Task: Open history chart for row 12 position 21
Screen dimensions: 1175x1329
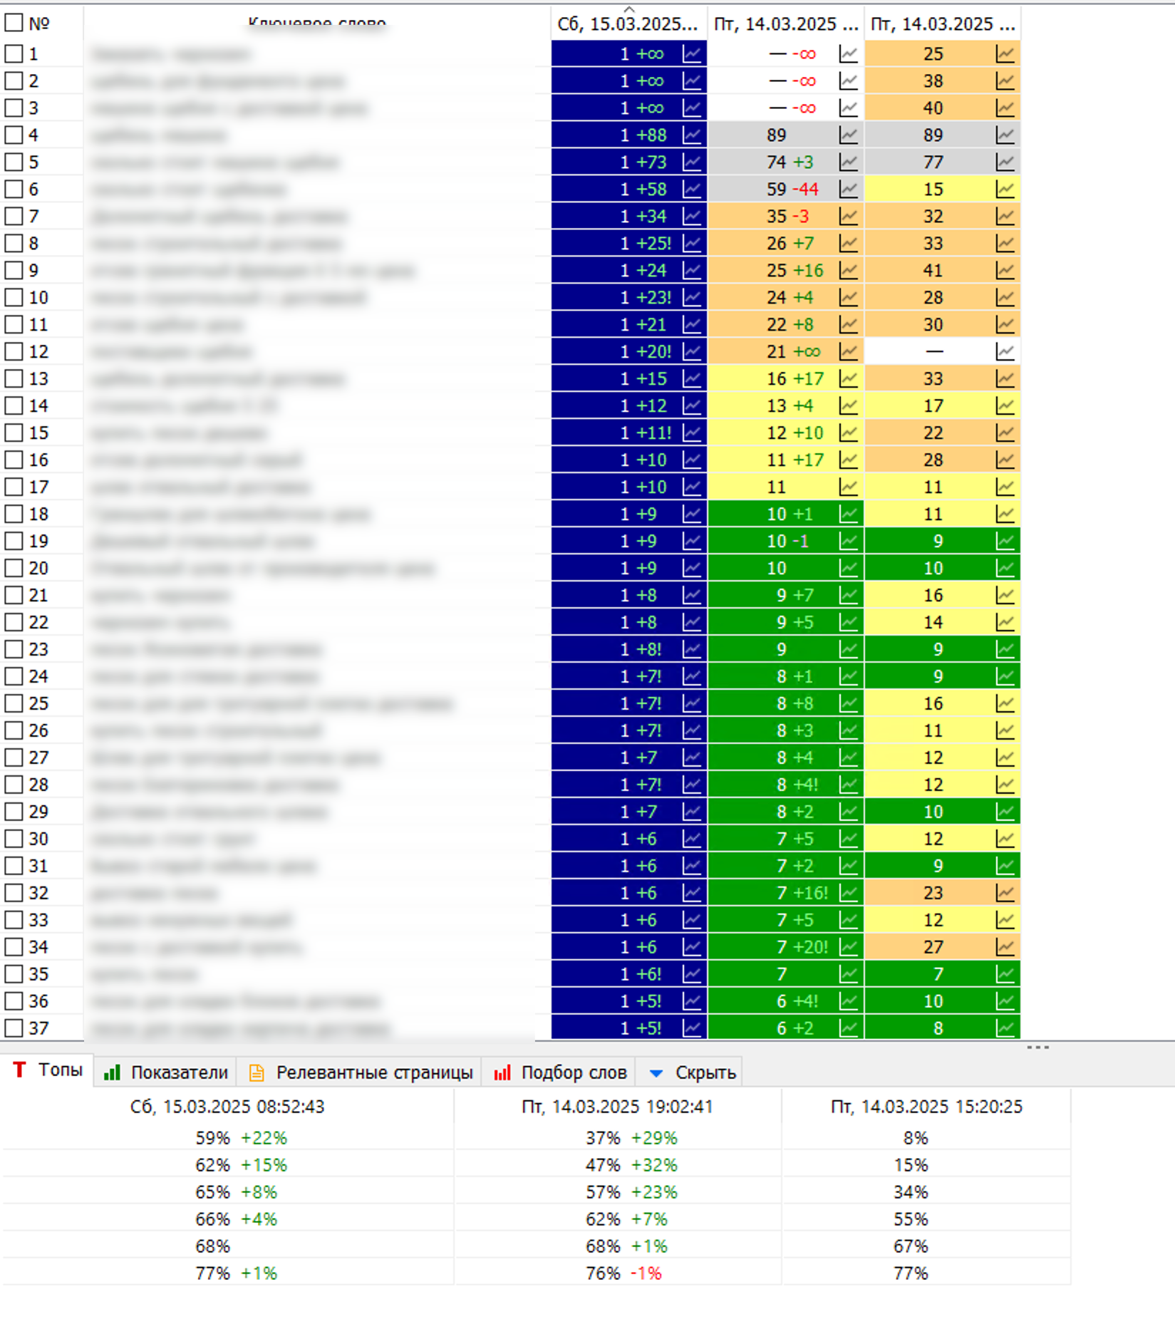Action: coord(848,352)
